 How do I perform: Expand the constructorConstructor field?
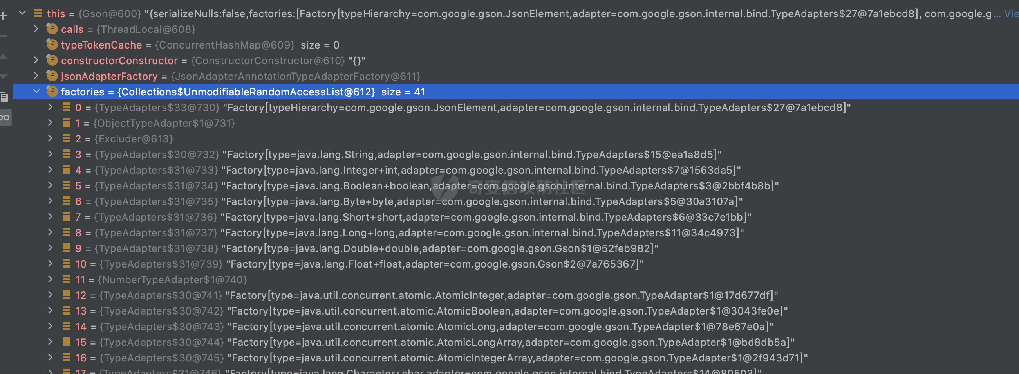coord(36,60)
